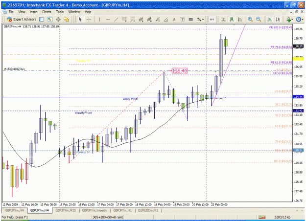Toggle Chart Shift from right border
Image resolution: width=306 pixels, height=221 pixels.
tap(278, 19)
